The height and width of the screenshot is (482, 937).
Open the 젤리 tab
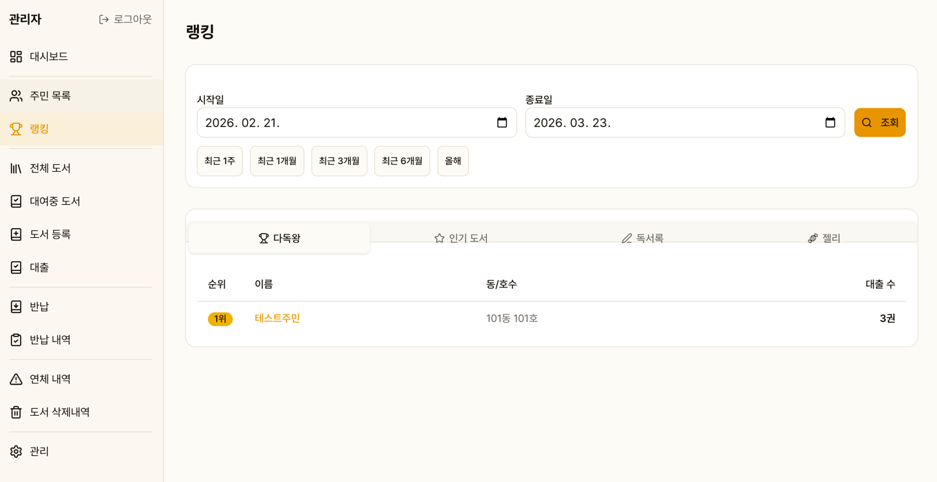point(824,238)
